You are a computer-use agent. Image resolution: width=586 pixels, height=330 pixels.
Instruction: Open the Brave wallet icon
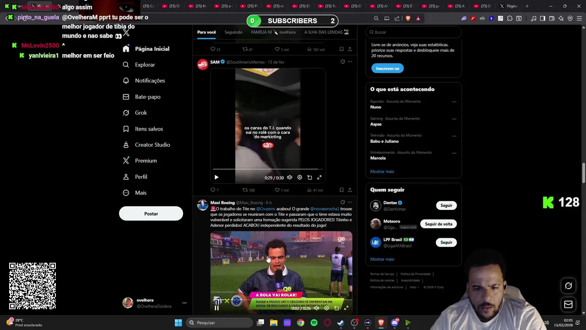point(552,18)
